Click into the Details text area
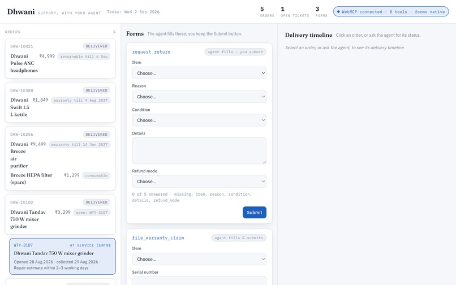Image resolution: width=456 pixels, height=285 pixels. (199, 150)
